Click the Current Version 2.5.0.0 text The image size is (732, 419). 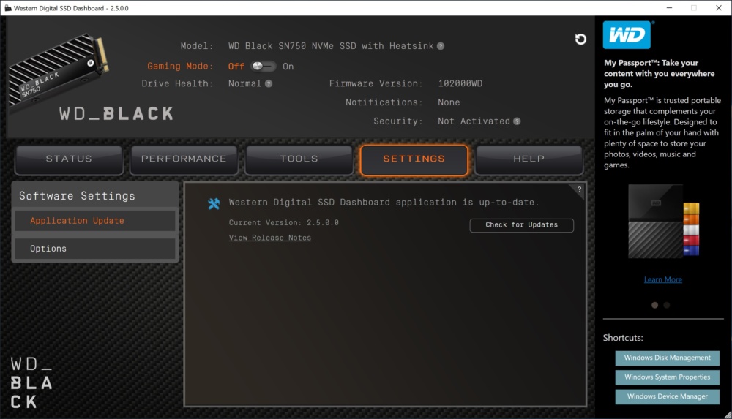(284, 222)
